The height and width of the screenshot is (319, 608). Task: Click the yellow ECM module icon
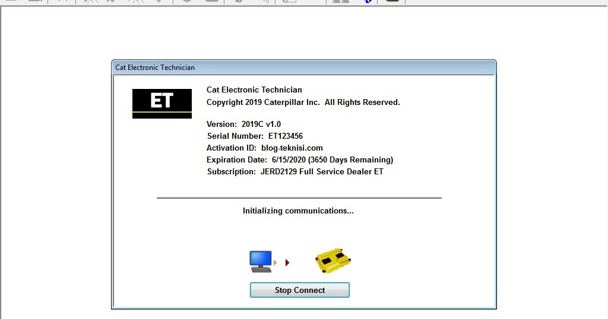pyautogui.click(x=333, y=260)
